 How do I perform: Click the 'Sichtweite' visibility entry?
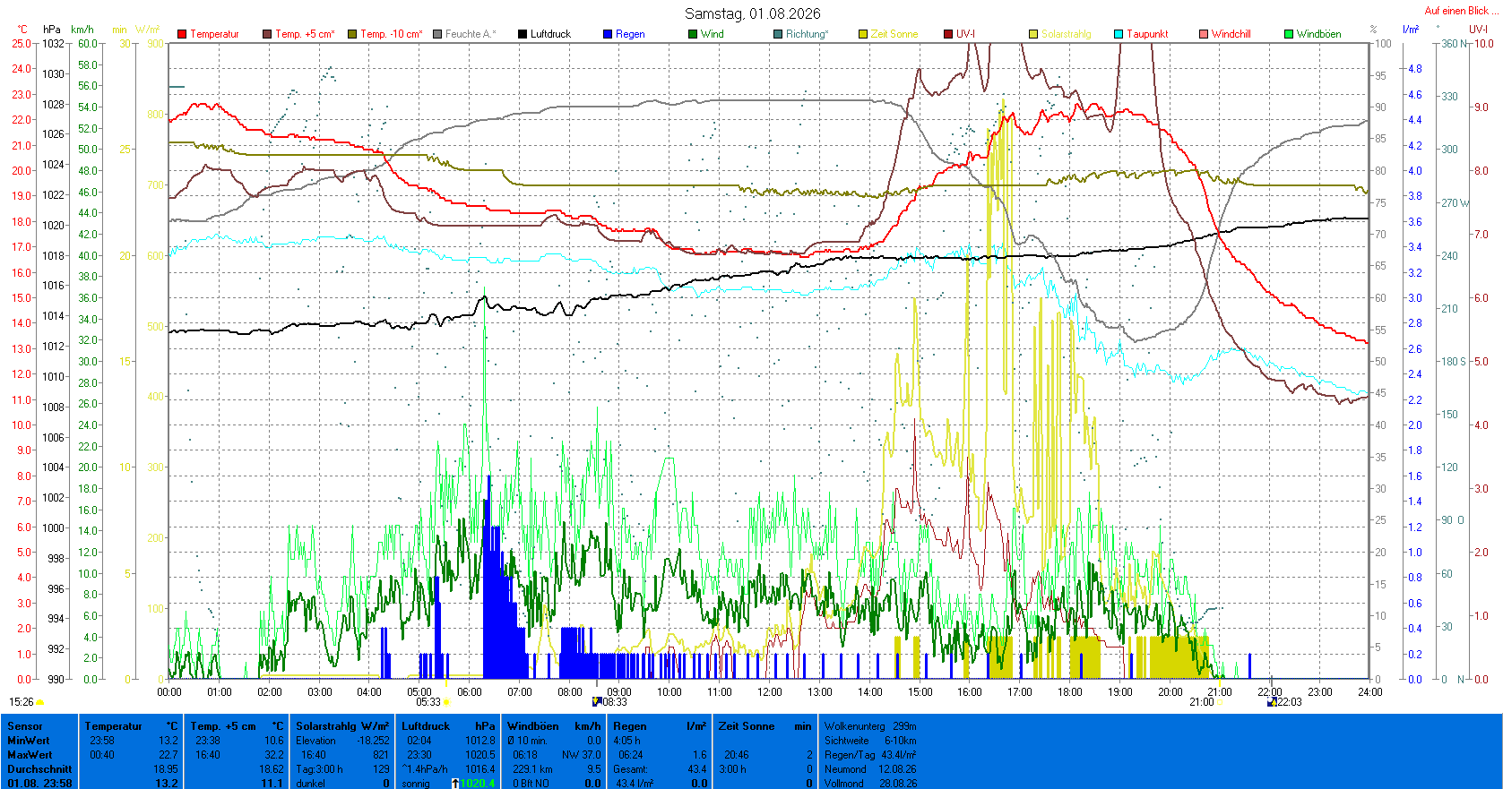[847, 741]
